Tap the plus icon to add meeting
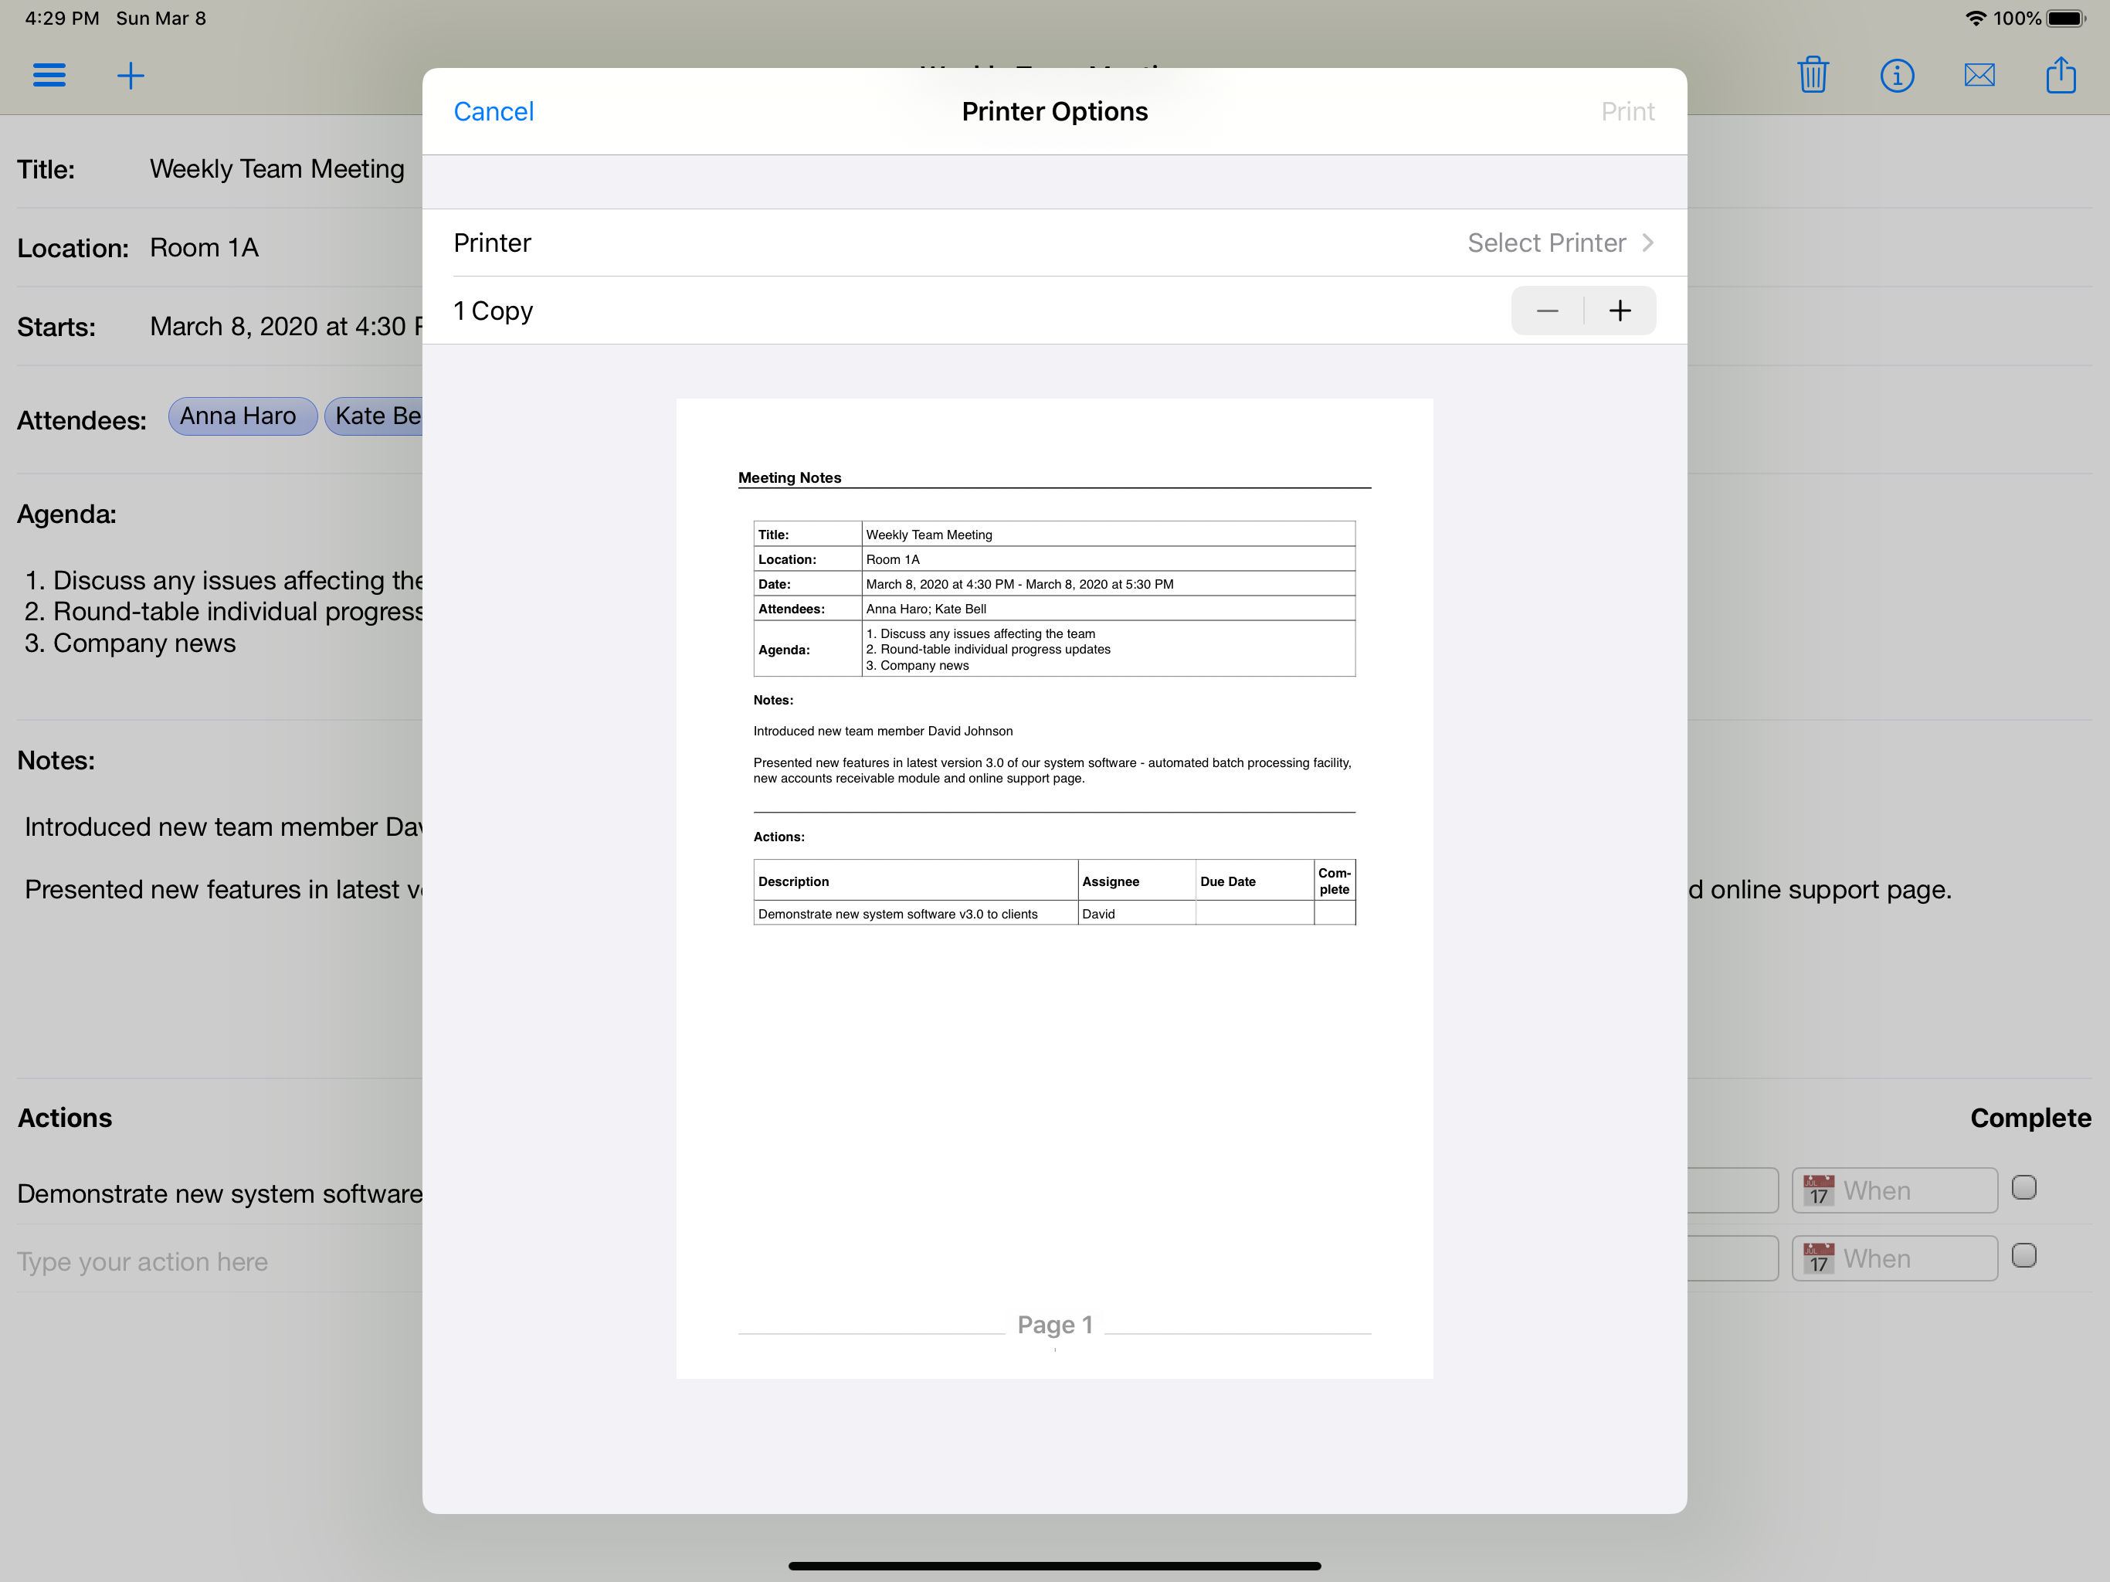2110x1582 pixels. [131, 76]
